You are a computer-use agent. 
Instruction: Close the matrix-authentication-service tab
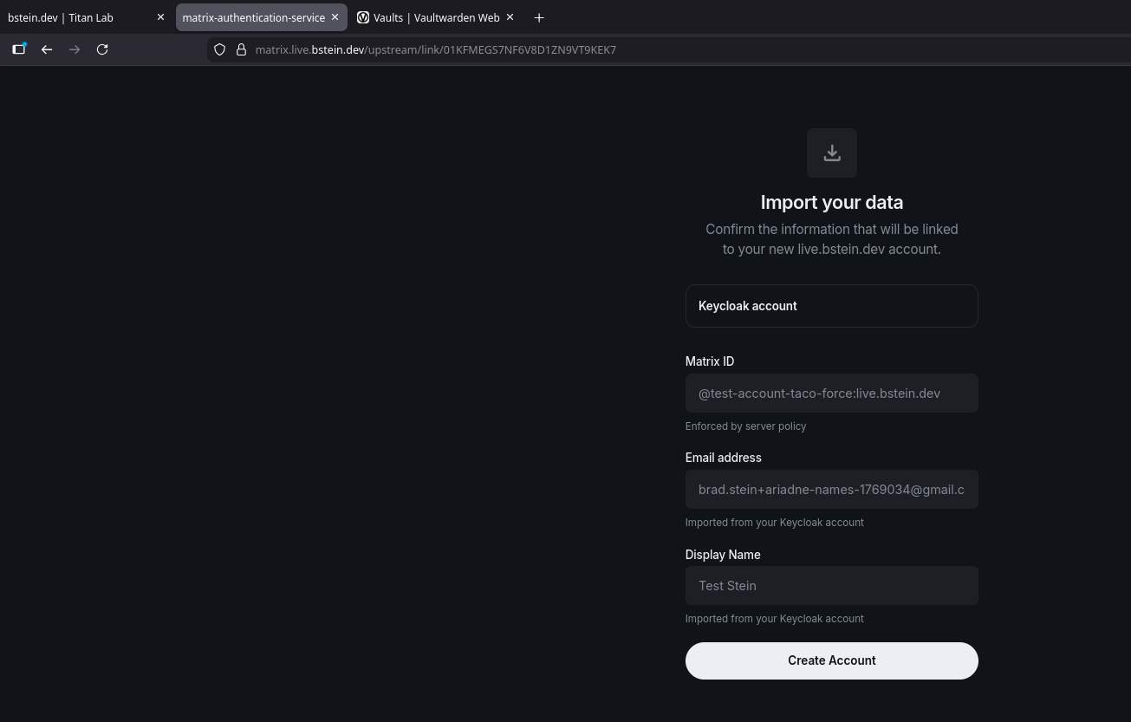point(335,17)
